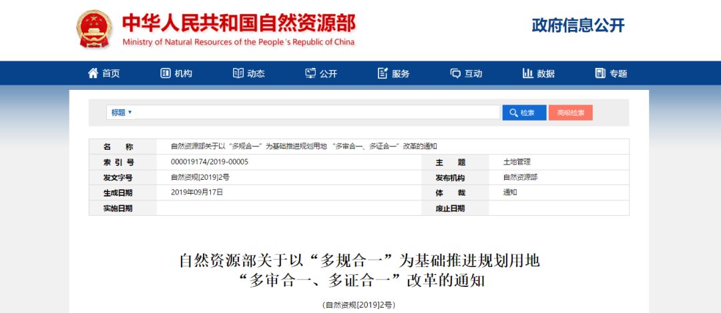Click the 发布机构 label cell

[455, 177]
